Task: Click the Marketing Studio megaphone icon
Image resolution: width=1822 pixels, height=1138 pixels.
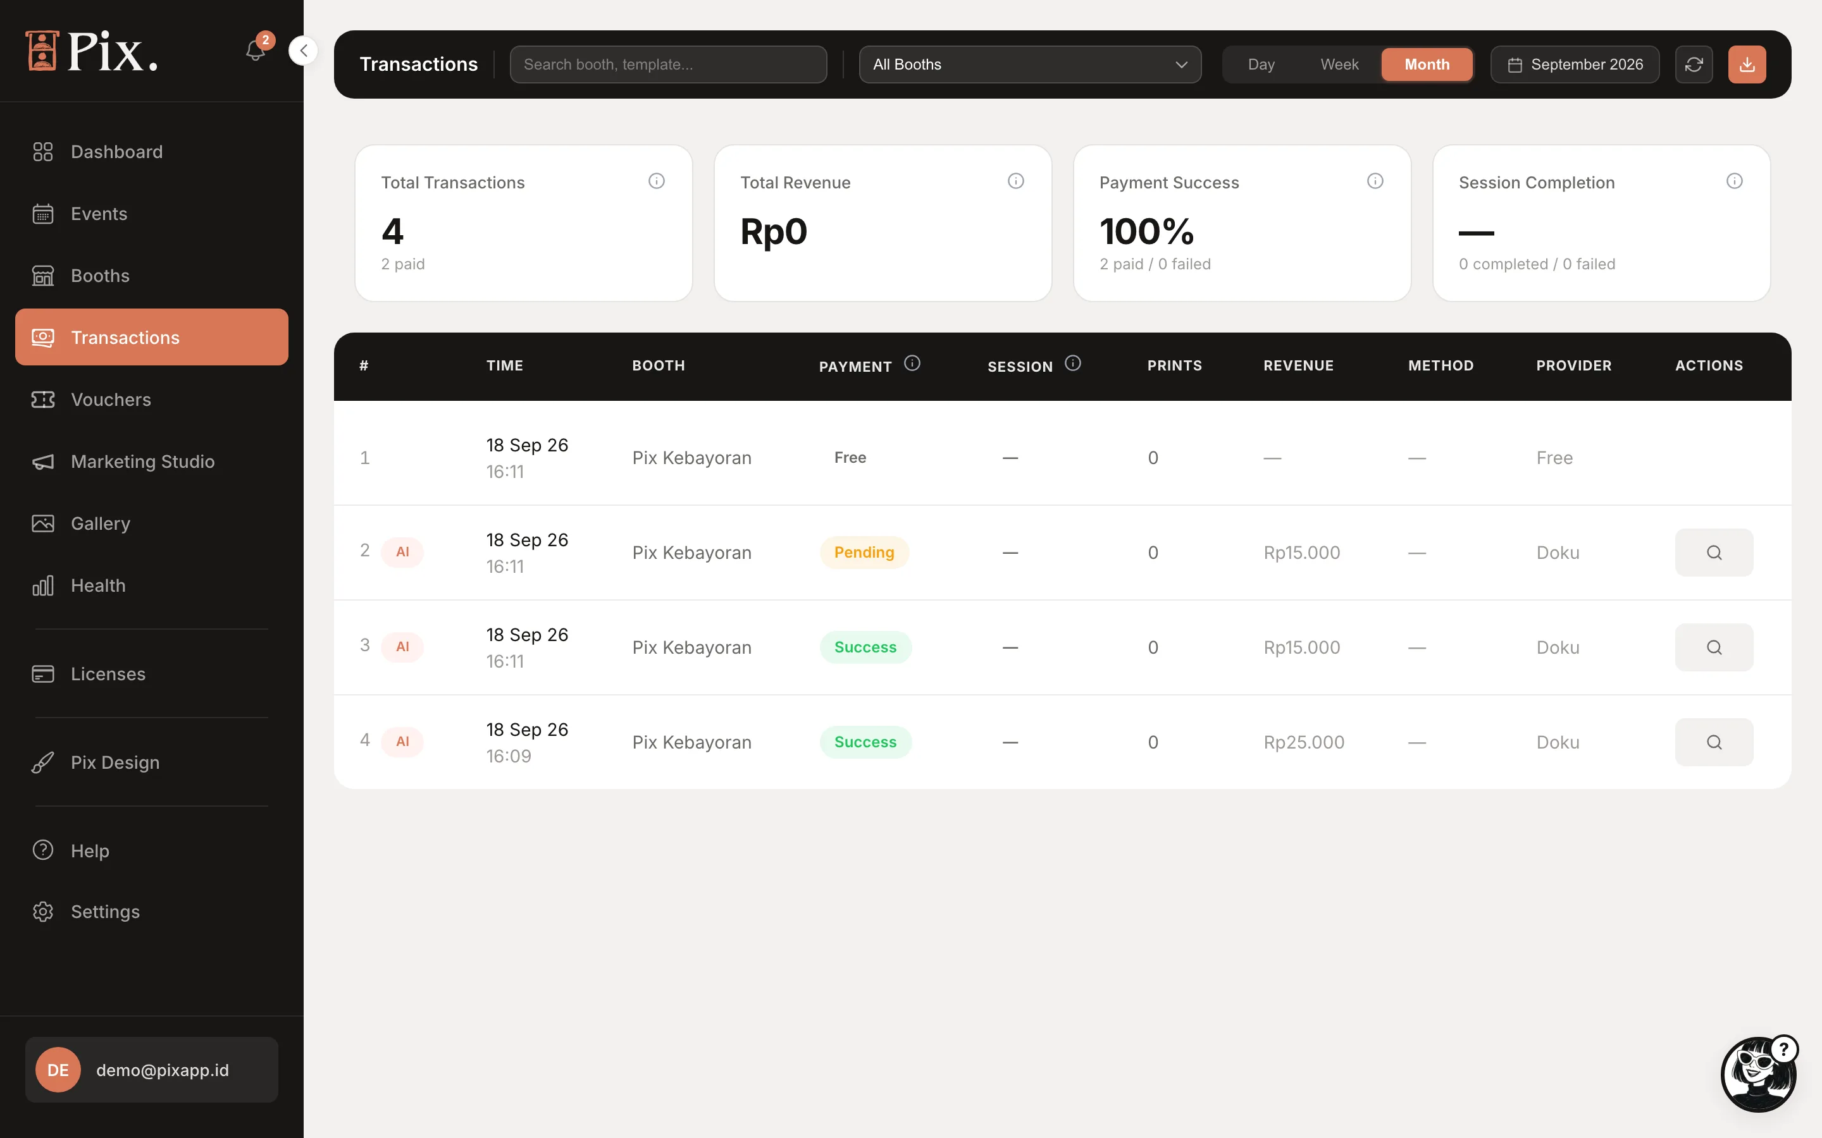Action: point(43,462)
